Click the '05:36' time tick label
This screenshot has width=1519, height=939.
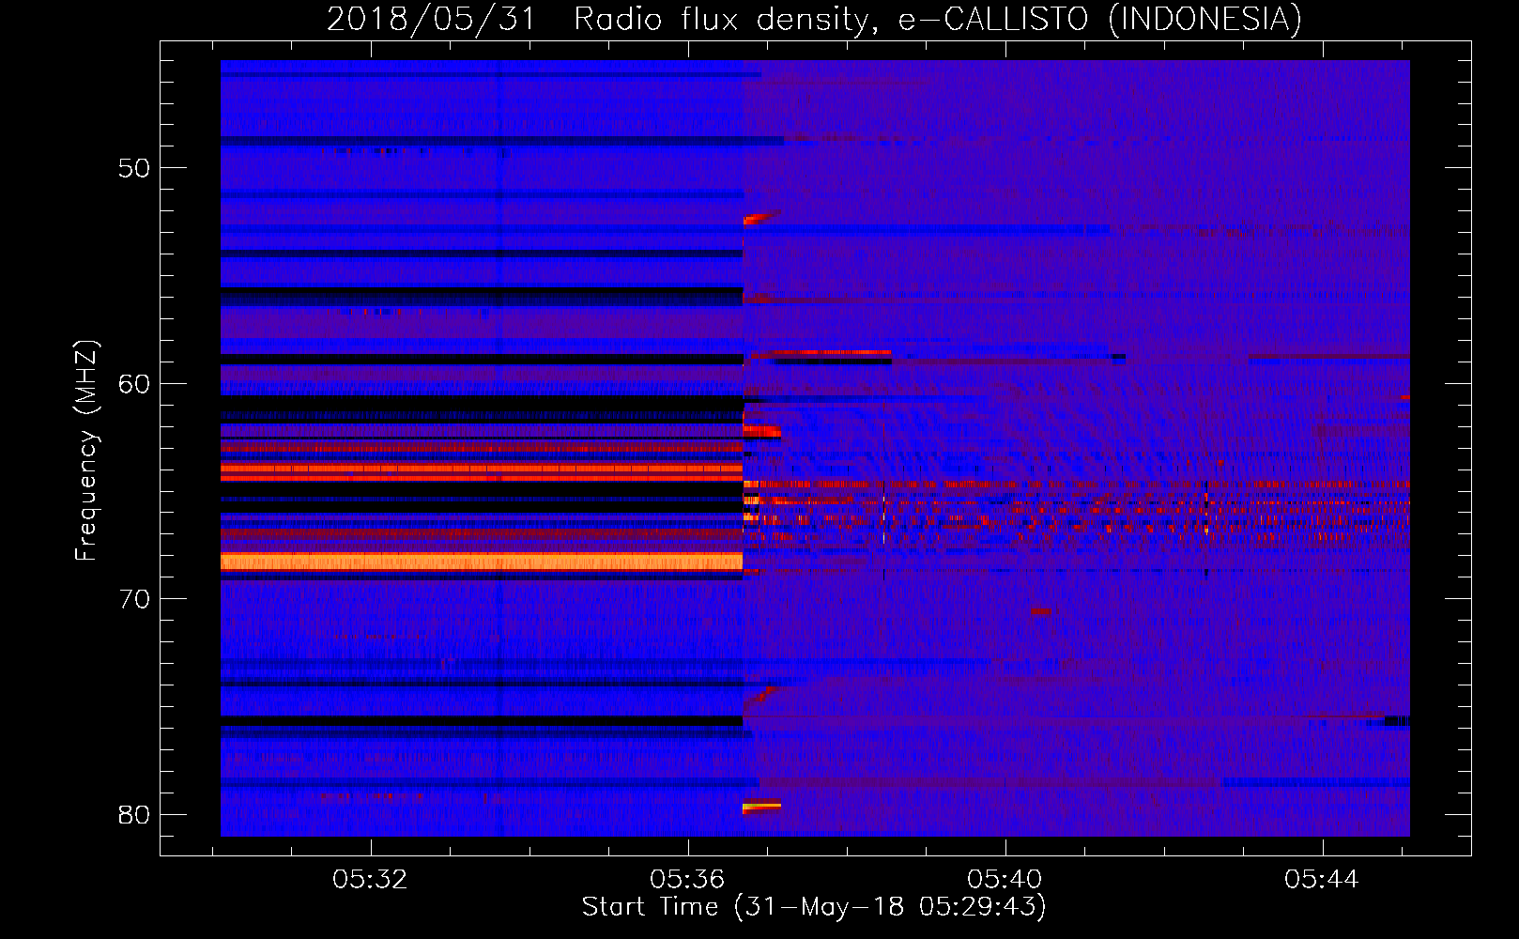[687, 880]
